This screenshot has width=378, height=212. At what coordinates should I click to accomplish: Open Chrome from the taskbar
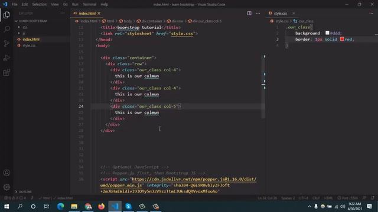pyautogui.click(x=88, y=207)
